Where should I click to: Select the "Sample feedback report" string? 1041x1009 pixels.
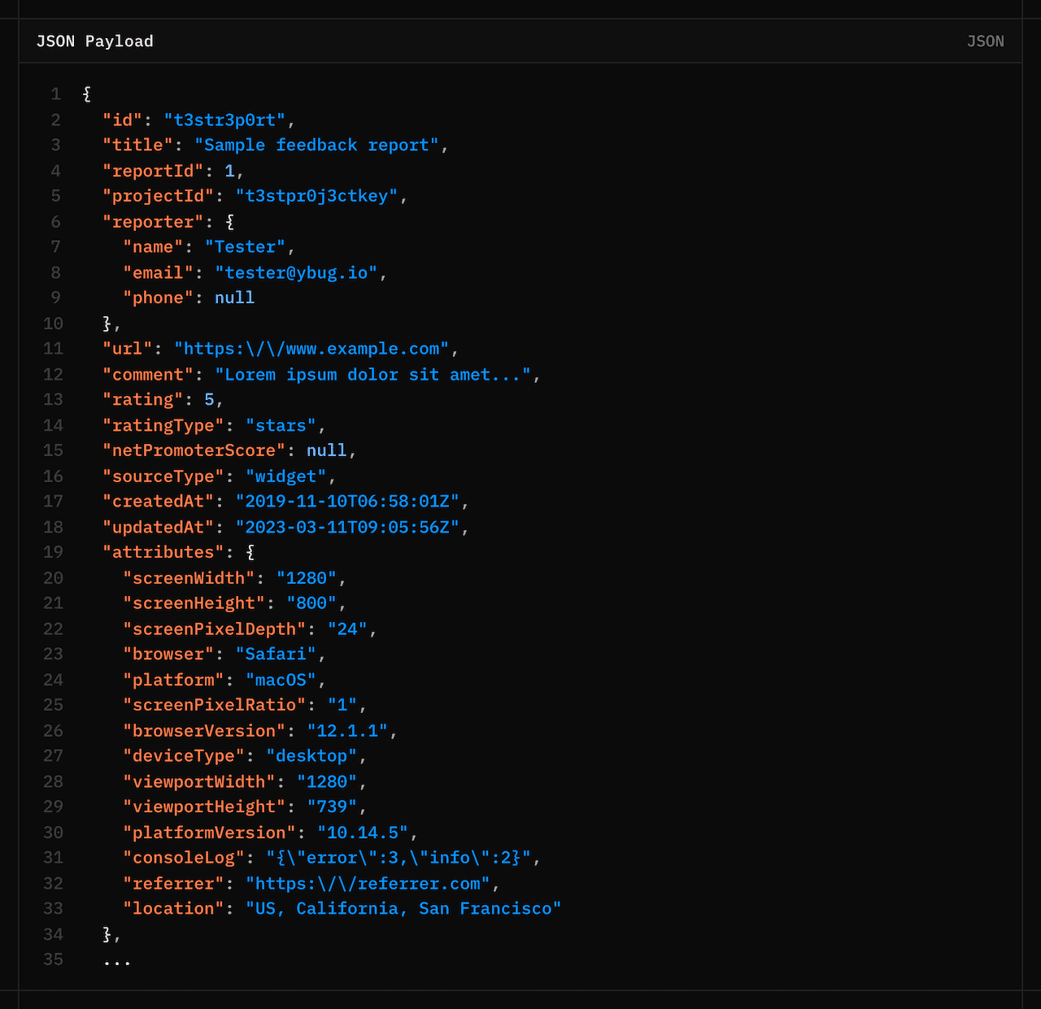click(316, 145)
